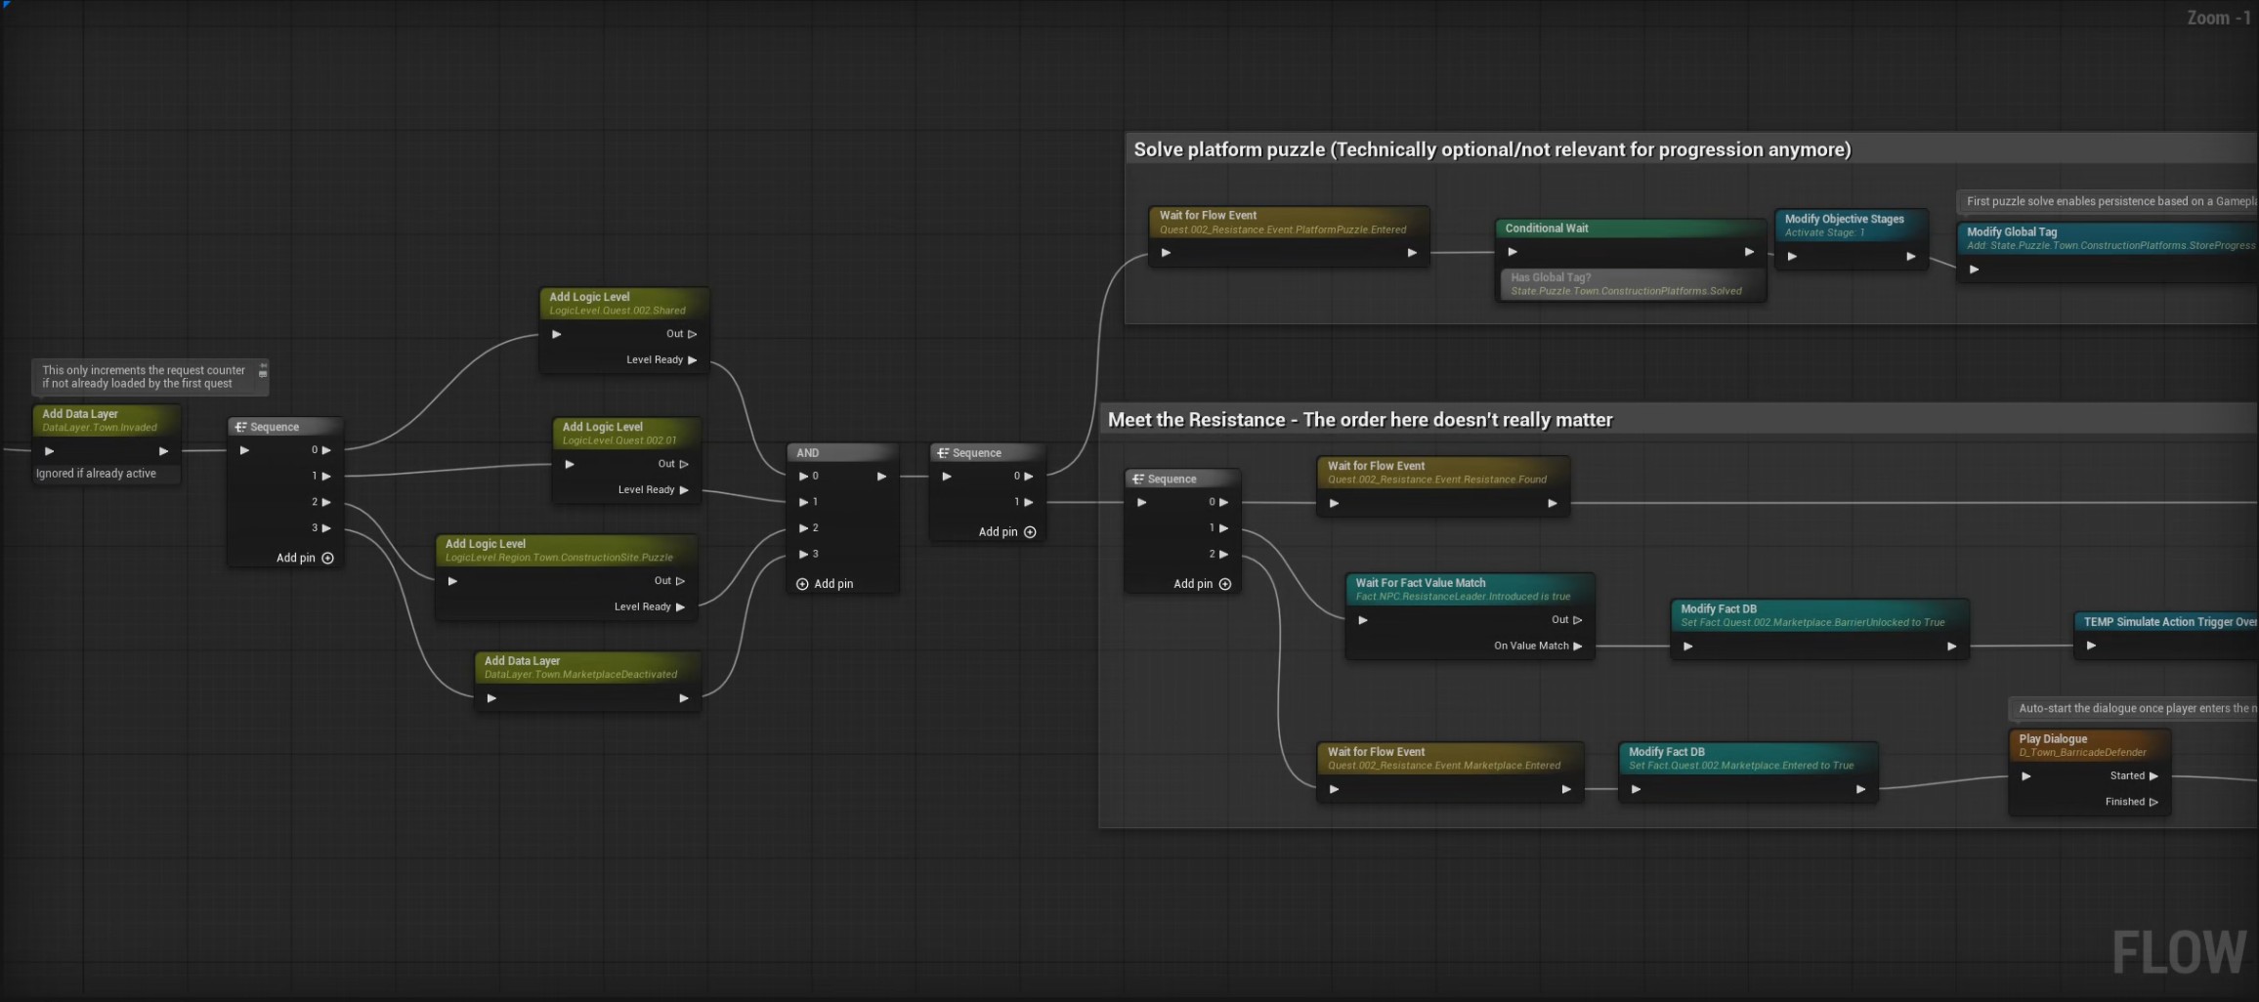
Task: Click output pin 1 of middle Sequence node
Action: (1028, 502)
